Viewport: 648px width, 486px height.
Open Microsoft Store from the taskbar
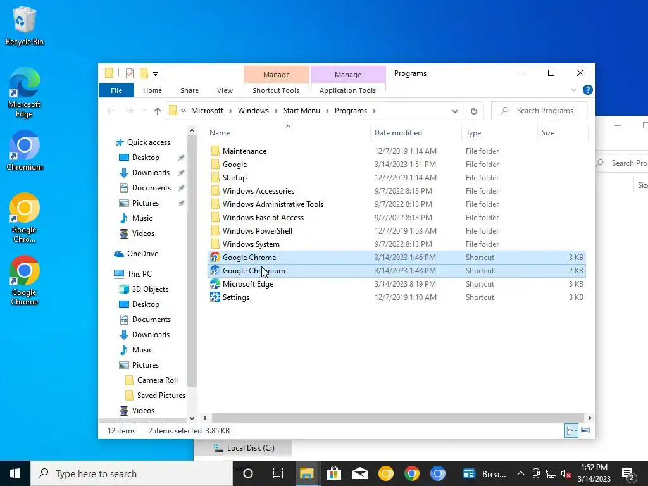pyautogui.click(x=333, y=473)
